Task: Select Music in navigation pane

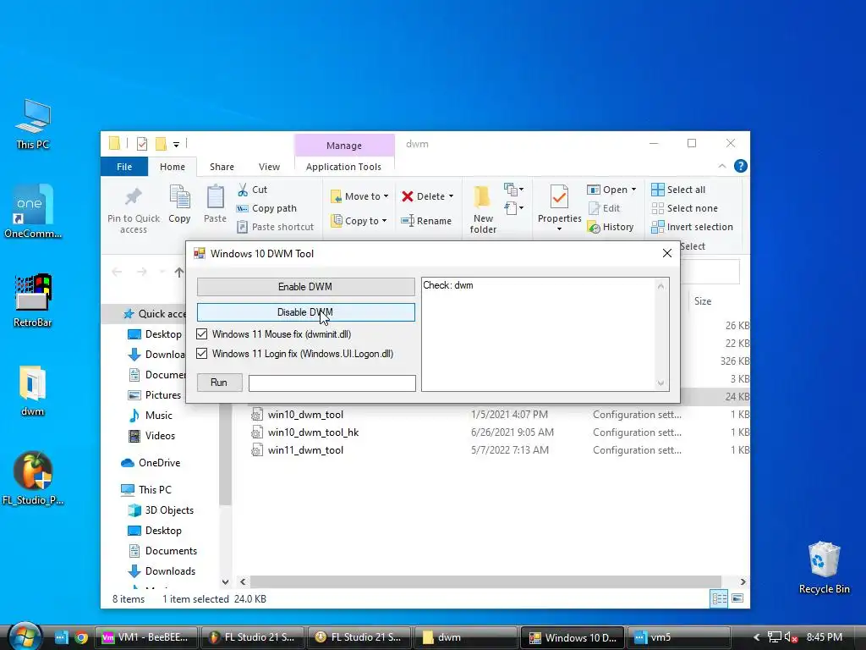Action: tap(151, 415)
